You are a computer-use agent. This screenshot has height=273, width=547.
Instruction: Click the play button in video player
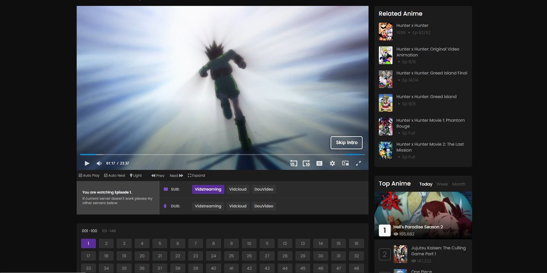tap(87, 163)
